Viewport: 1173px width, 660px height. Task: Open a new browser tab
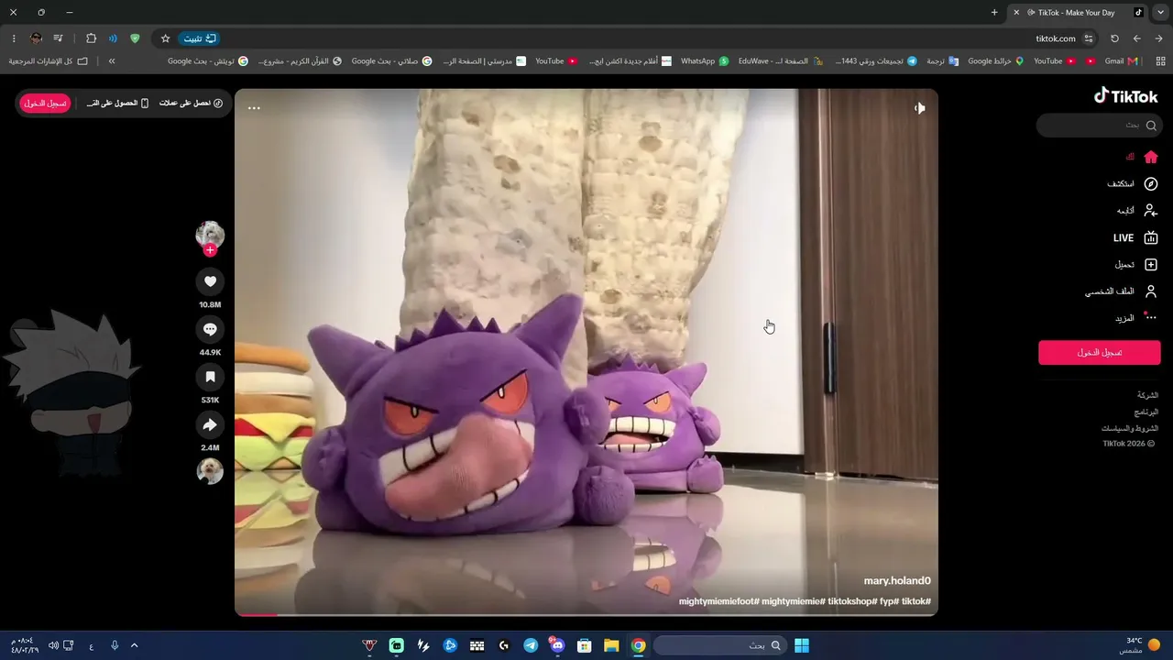[x=994, y=13]
